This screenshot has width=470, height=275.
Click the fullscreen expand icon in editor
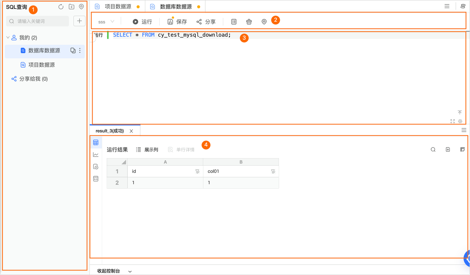pos(452,121)
